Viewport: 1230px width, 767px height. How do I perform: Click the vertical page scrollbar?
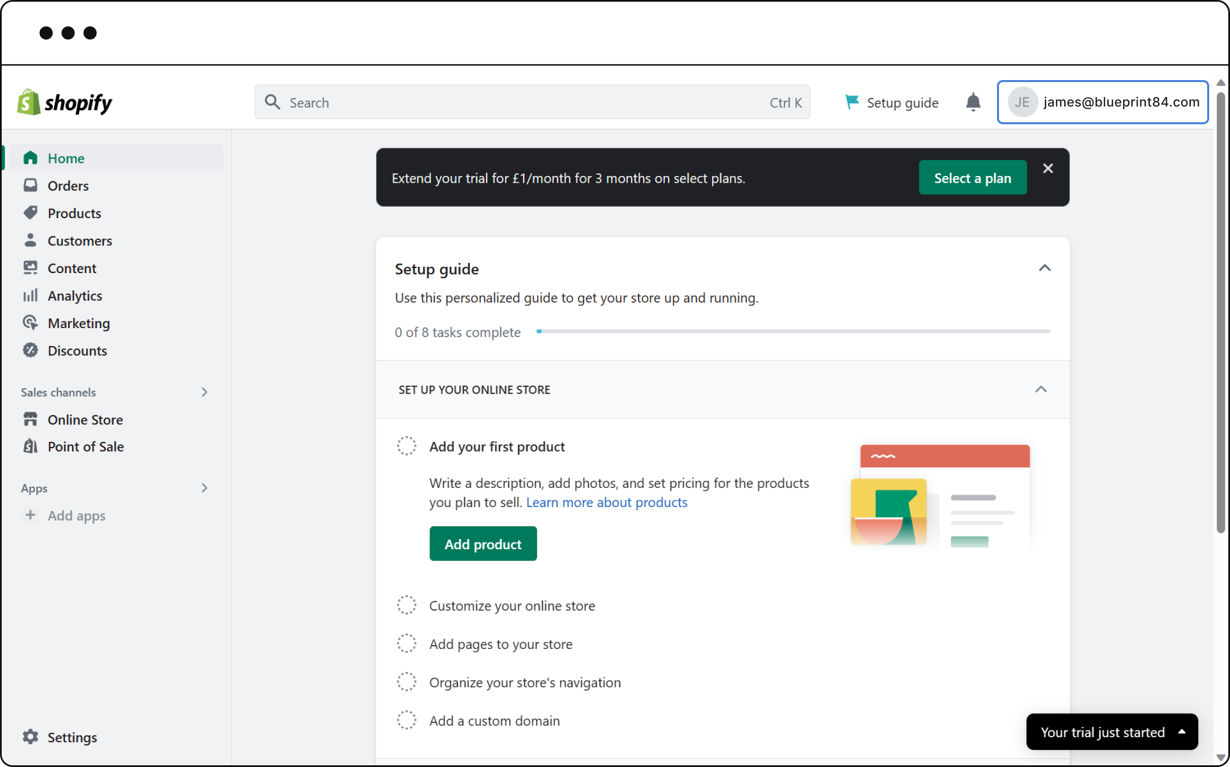click(1220, 312)
